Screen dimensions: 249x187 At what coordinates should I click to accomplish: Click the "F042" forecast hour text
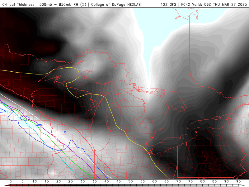tap(186, 4)
